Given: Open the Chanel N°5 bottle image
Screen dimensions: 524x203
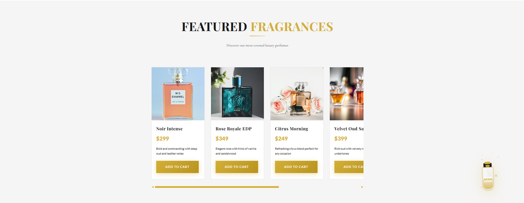Looking at the screenshot, I should [x=178, y=94].
